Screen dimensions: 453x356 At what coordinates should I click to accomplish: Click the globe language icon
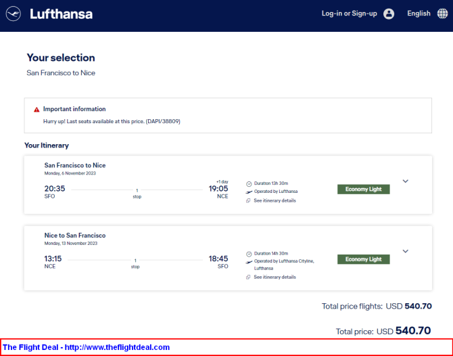pos(442,14)
